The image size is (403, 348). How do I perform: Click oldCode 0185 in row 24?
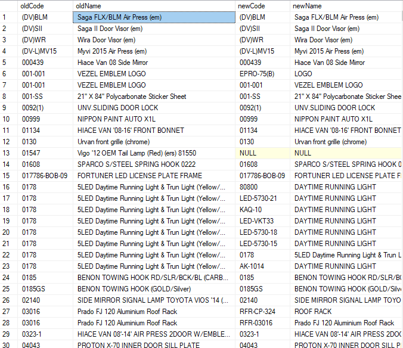pos(45,278)
